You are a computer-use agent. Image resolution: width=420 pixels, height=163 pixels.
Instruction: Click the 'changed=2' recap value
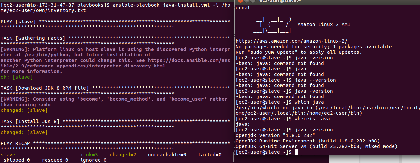tap(123, 155)
